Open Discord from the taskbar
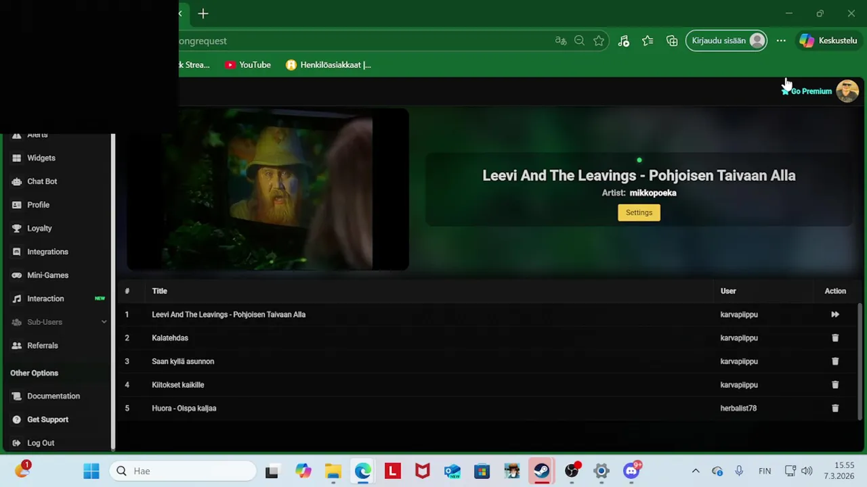Viewport: 867px width, 487px height. (631, 471)
